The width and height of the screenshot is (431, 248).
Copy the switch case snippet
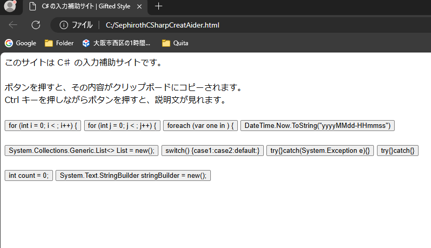[212, 151]
